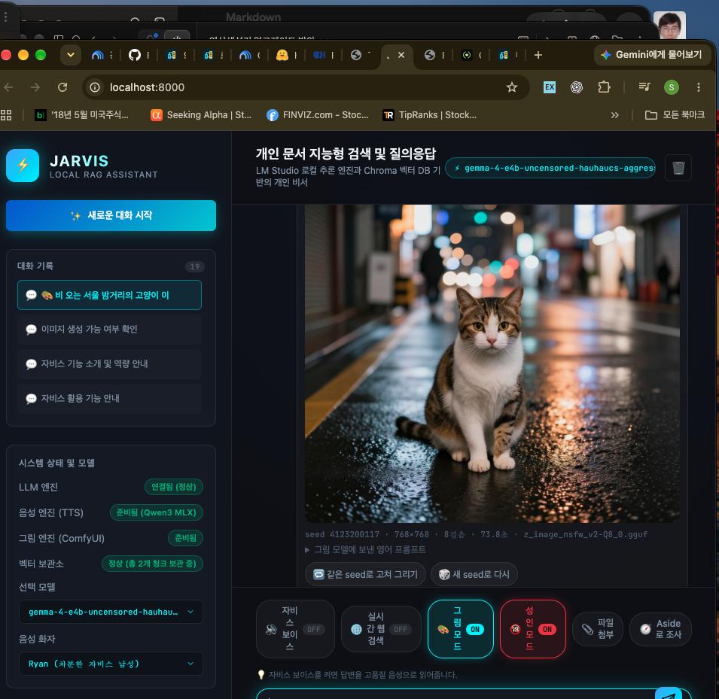Open the Ryan voice speaker dropdown
Image resolution: width=719 pixels, height=699 pixels.
pos(111,664)
